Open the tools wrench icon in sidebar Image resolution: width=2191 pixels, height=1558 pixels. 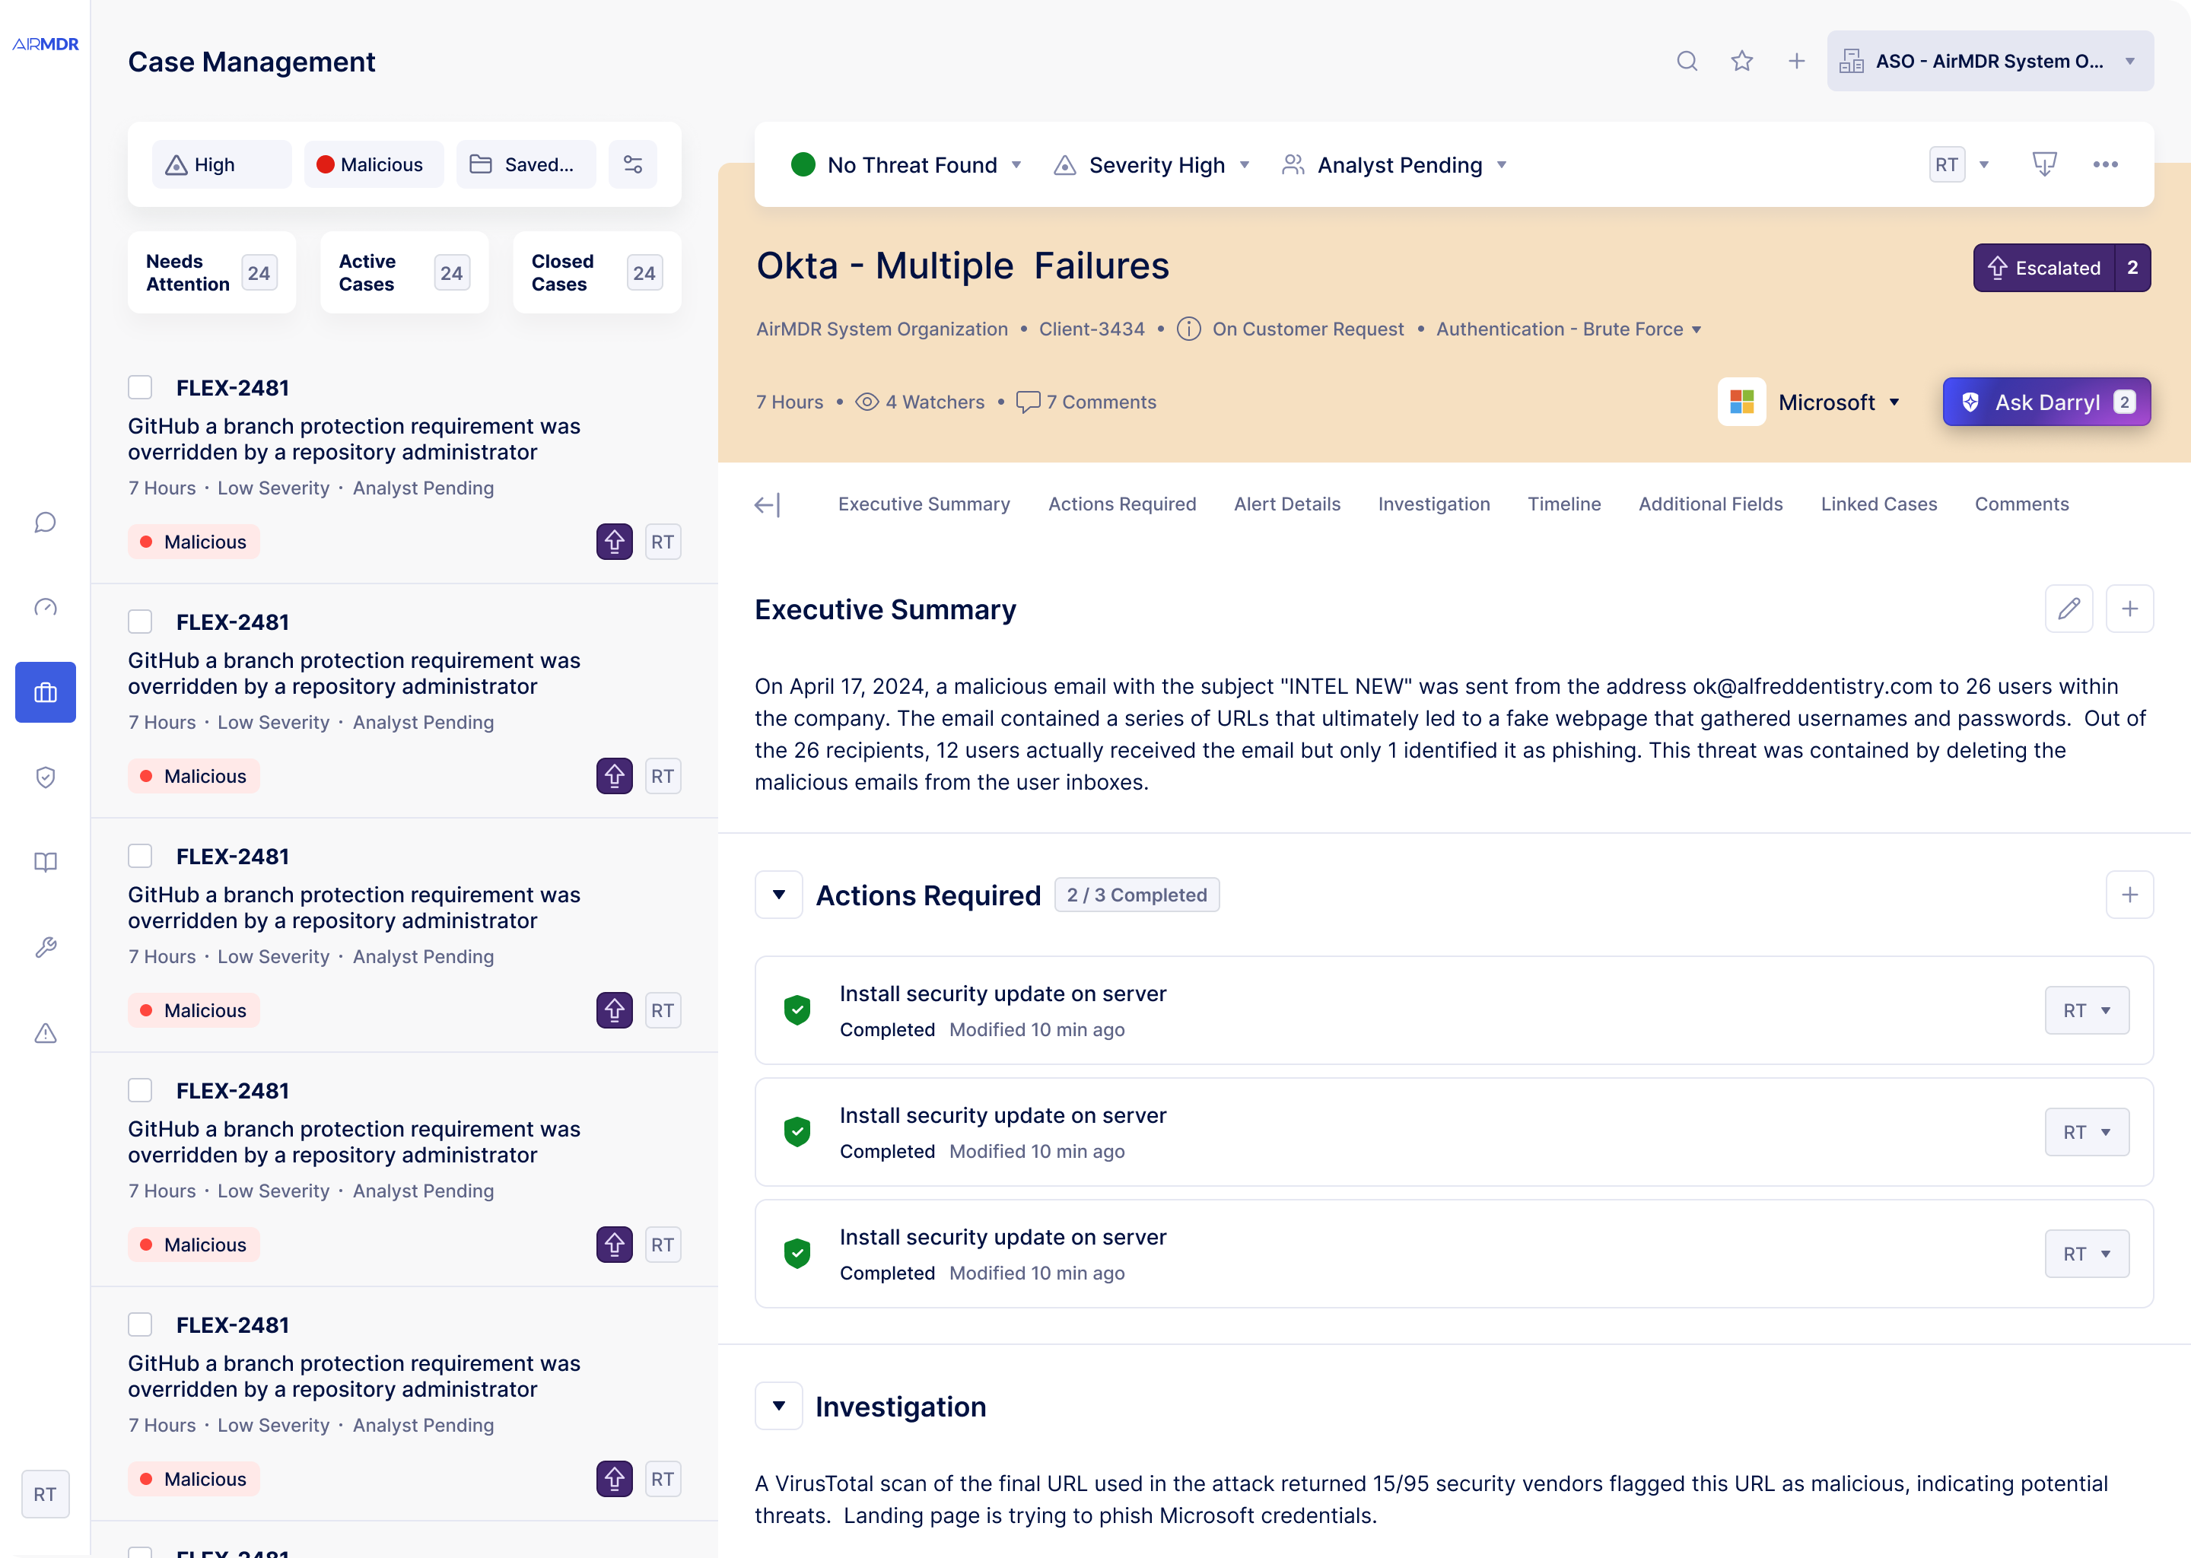(45, 948)
